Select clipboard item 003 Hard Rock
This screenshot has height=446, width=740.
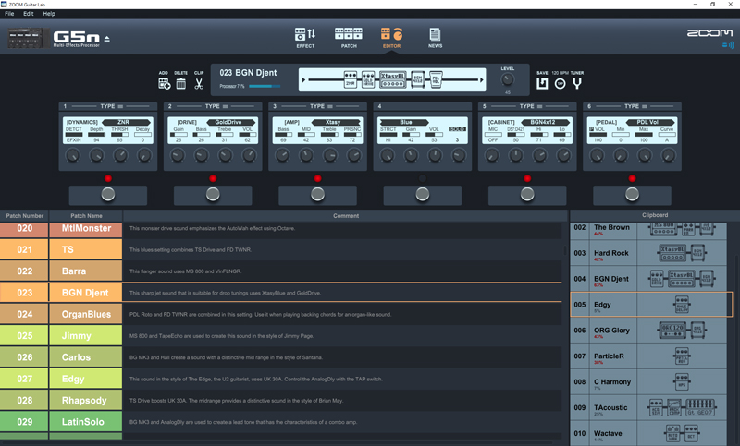(648, 253)
